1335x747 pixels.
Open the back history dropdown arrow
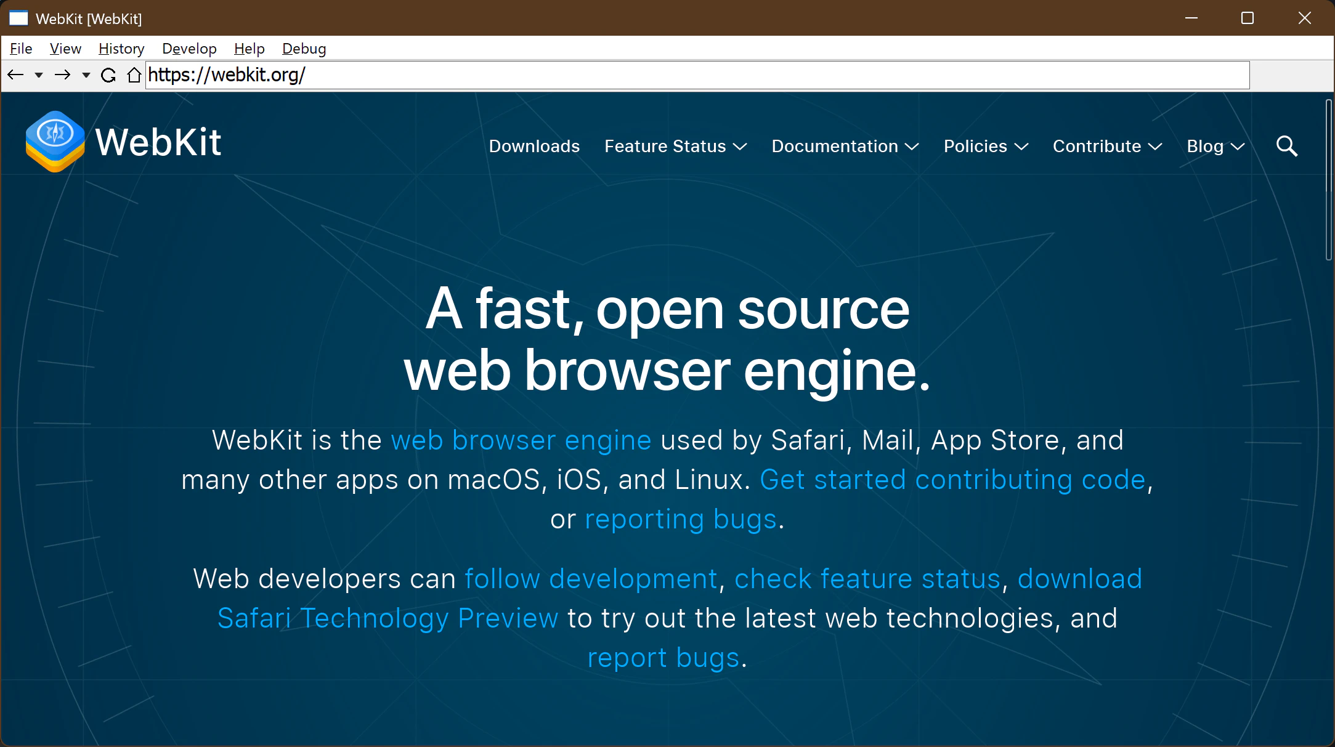(39, 75)
